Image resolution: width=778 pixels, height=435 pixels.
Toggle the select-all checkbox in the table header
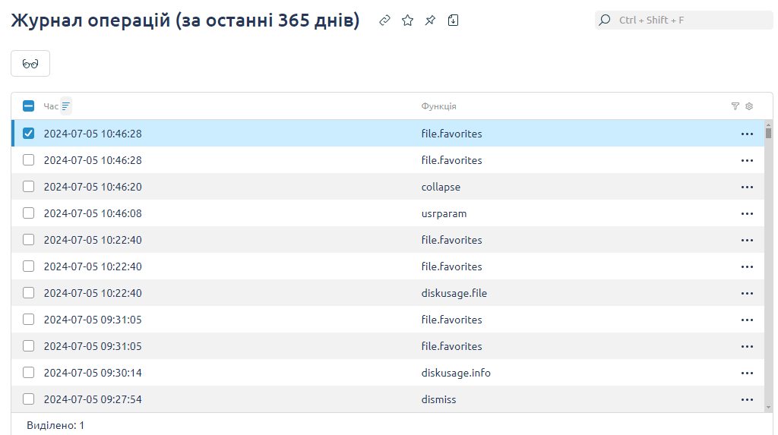point(28,106)
